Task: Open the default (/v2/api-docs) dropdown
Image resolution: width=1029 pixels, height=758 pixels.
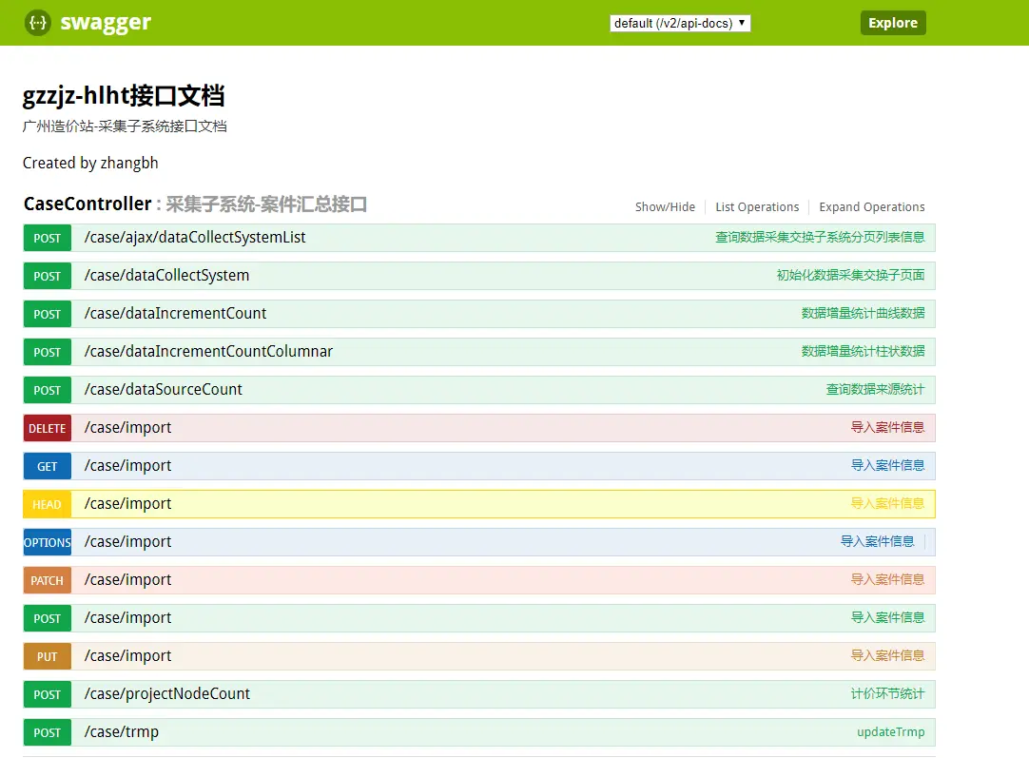Action: pyautogui.click(x=680, y=23)
